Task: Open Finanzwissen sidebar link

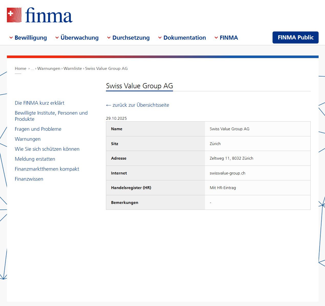Action: (29, 179)
